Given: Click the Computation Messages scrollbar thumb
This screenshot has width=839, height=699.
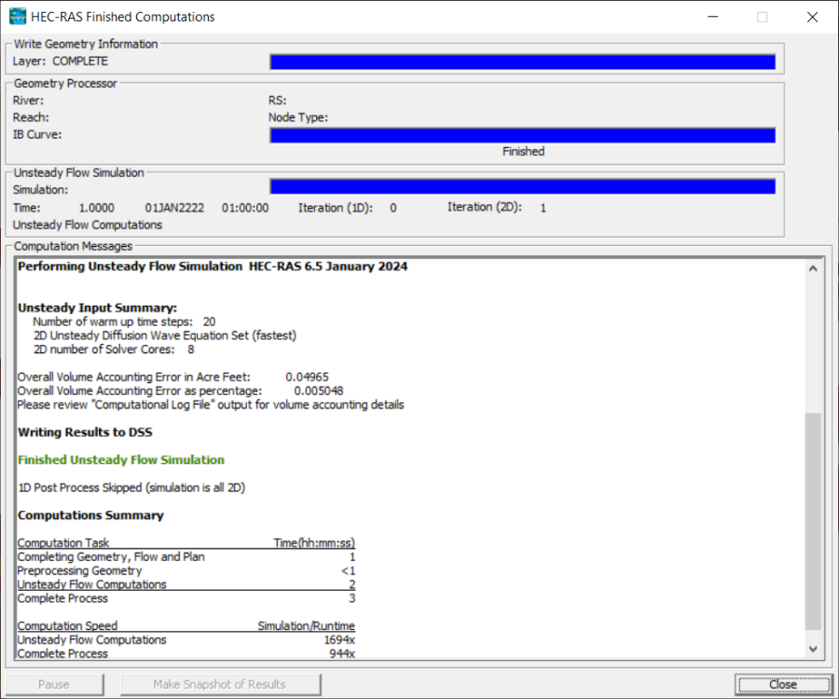Looking at the screenshot, I should [813, 521].
